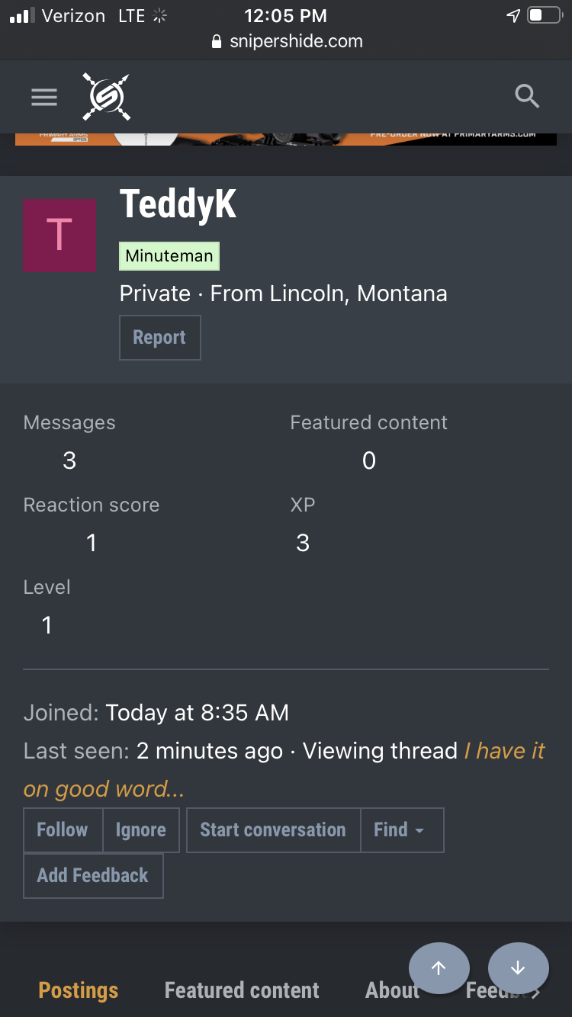Viewport: 572px width, 1017px height.
Task: Tap the Sniper's Hide logo
Action: 107,97
